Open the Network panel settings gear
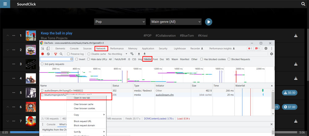Viewport: 309px width, 136px height. click(x=271, y=54)
